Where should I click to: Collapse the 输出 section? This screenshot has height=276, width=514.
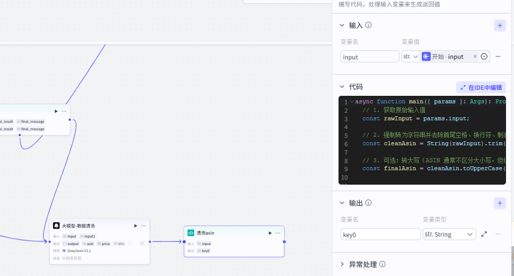pyautogui.click(x=342, y=203)
